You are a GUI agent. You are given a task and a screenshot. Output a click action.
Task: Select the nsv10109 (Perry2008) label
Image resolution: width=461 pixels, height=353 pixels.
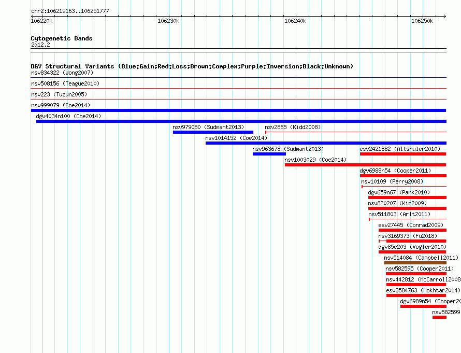pyautogui.click(x=392, y=181)
